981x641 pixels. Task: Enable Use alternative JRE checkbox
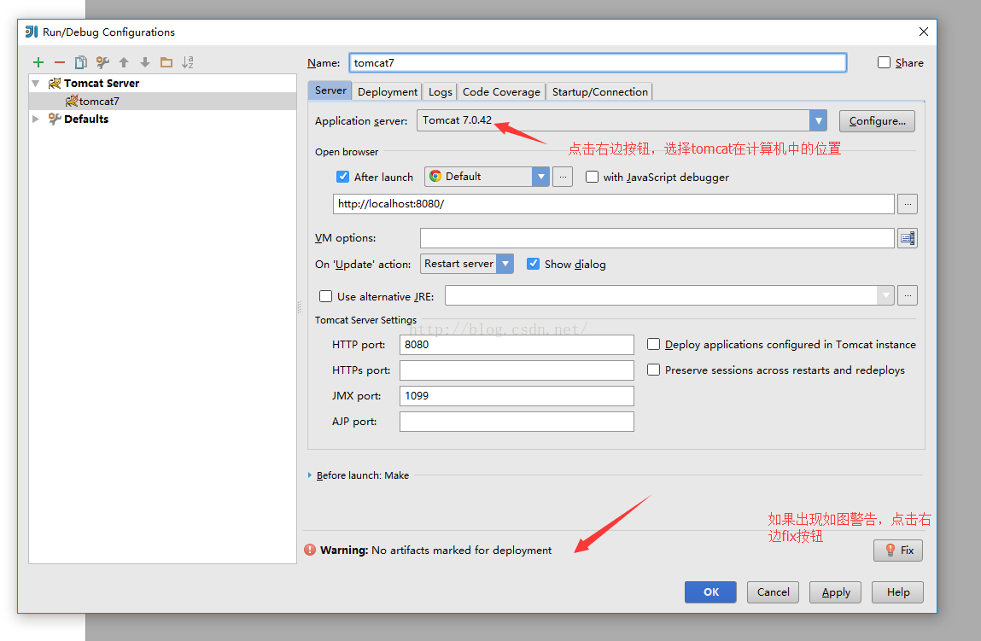[x=325, y=296]
